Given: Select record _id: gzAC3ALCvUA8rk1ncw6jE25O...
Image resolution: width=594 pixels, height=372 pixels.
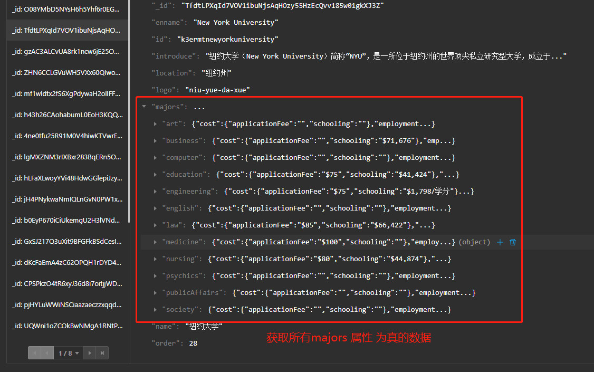Looking at the screenshot, I should pos(68,51).
